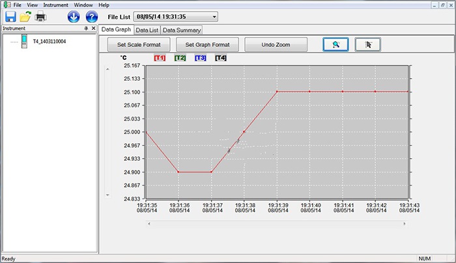Open the Help menu

(x=104, y=5)
